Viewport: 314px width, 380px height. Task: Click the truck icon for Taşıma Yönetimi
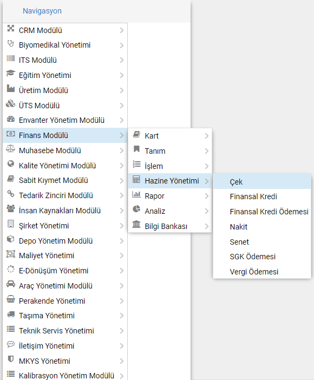[x=11, y=314]
